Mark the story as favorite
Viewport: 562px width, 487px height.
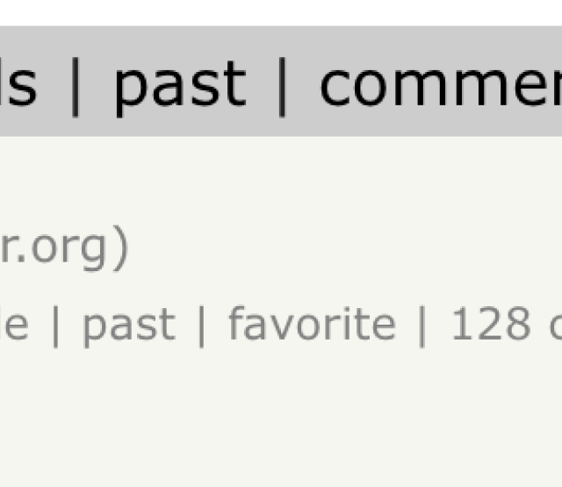(x=313, y=324)
